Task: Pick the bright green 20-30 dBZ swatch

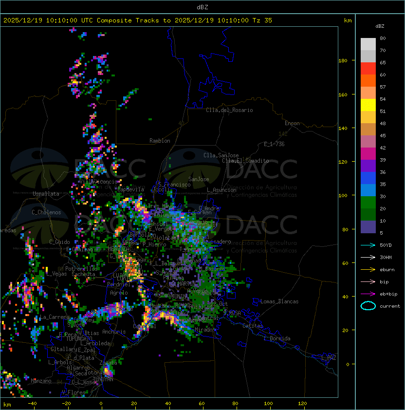Action: click(x=368, y=203)
